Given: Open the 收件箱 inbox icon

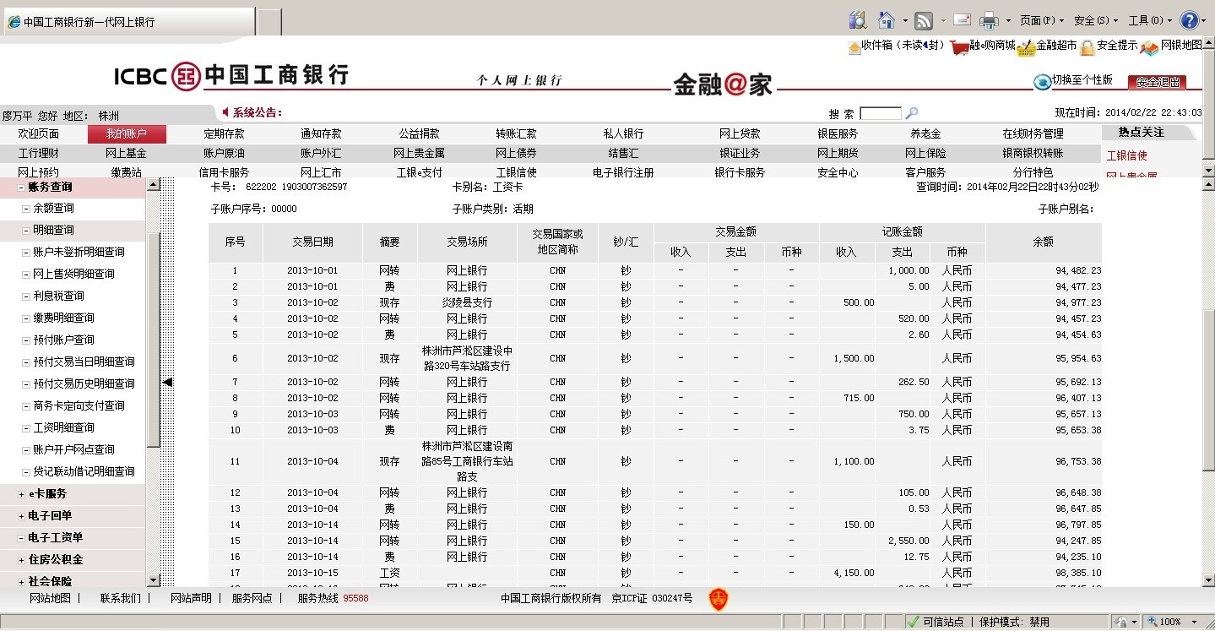Looking at the screenshot, I should click(854, 46).
